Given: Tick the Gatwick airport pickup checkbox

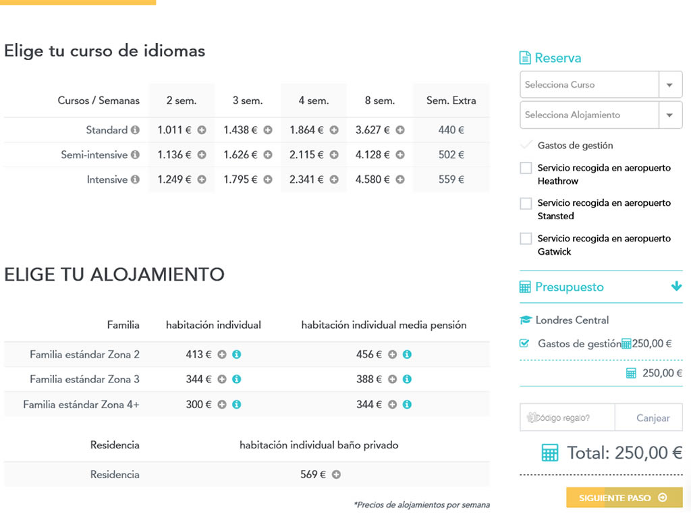Looking at the screenshot, I should [526, 239].
